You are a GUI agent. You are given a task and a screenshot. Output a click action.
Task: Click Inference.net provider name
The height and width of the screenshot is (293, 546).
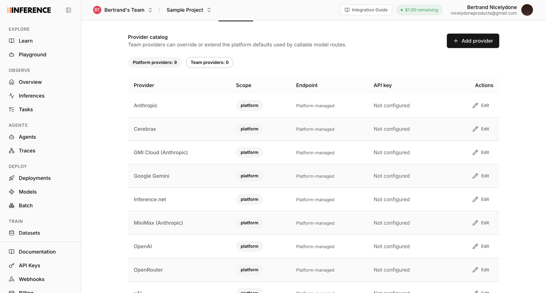tap(150, 199)
